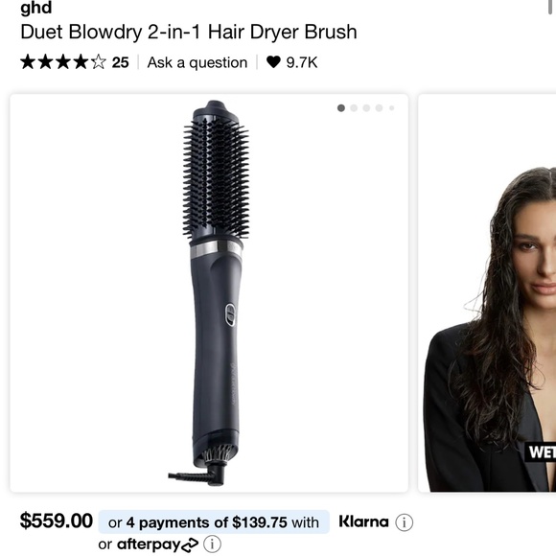Select the fourth carousel dot

point(379,108)
